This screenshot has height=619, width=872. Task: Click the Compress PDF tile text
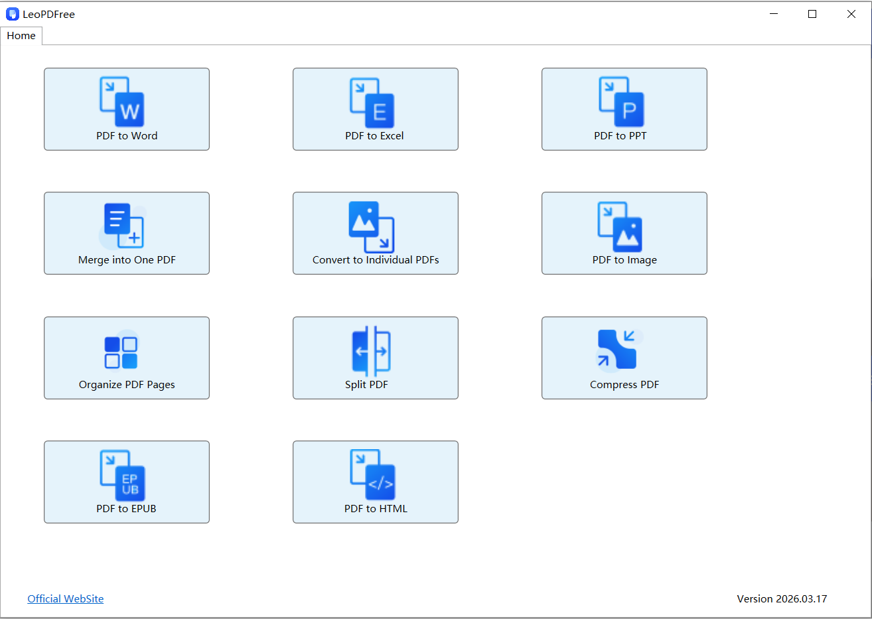click(x=624, y=384)
